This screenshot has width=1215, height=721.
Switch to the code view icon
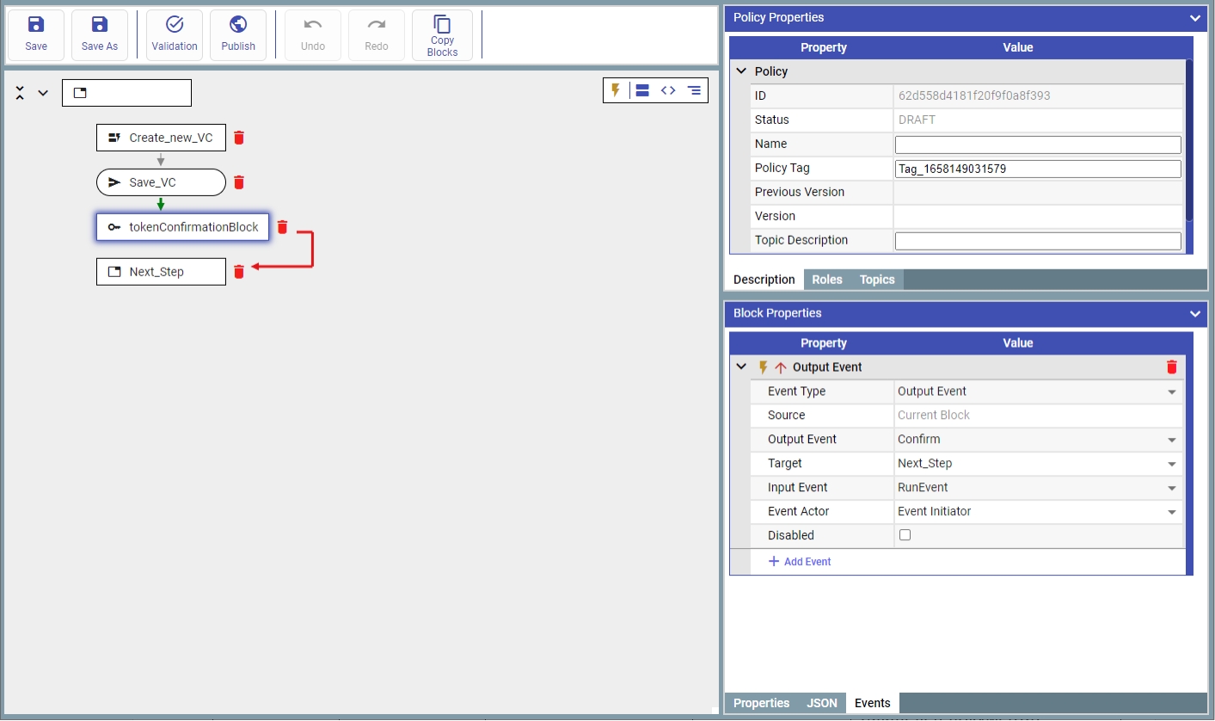[668, 90]
